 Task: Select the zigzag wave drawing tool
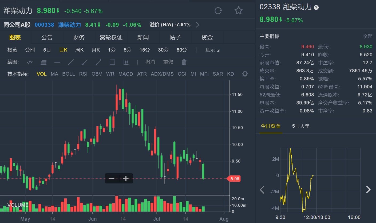(x=30, y=62)
